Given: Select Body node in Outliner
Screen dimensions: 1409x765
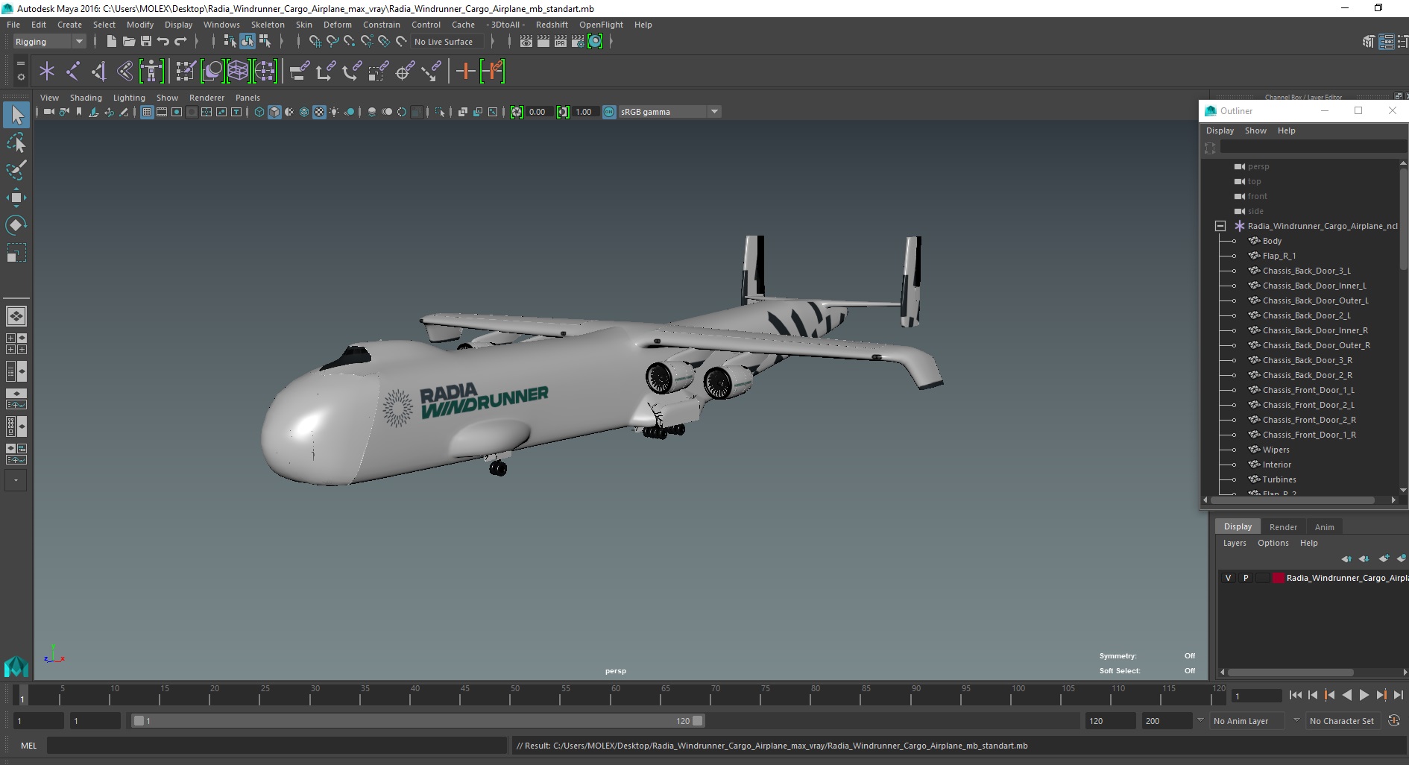Looking at the screenshot, I should tap(1272, 241).
